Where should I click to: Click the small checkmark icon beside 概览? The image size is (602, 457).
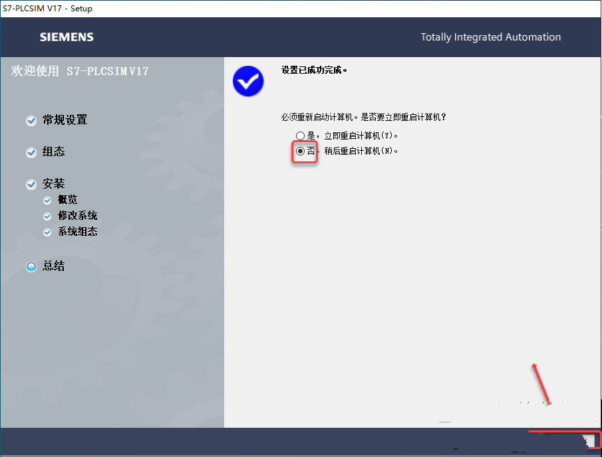click(47, 200)
